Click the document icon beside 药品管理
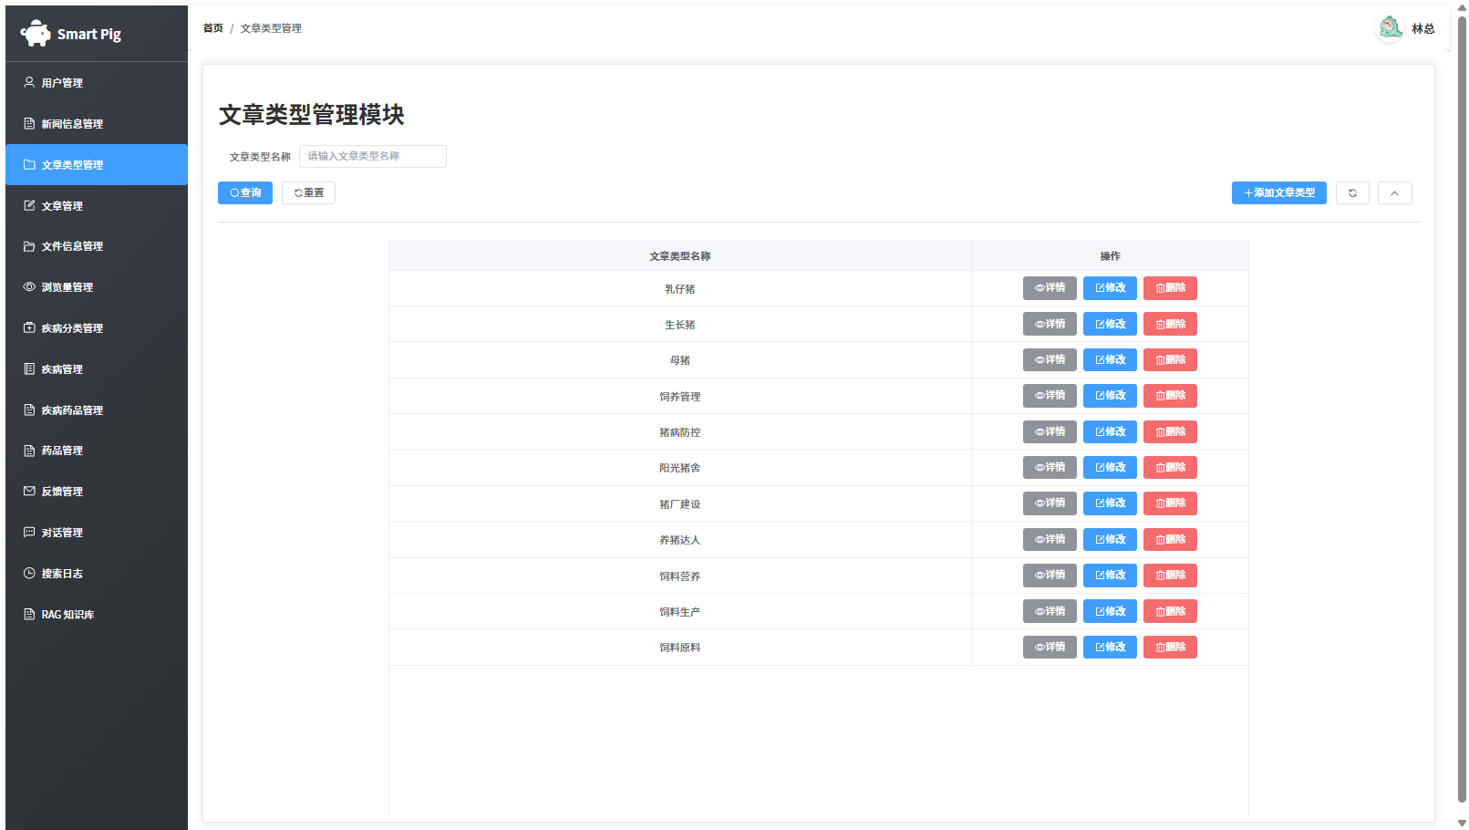 [x=29, y=450]
